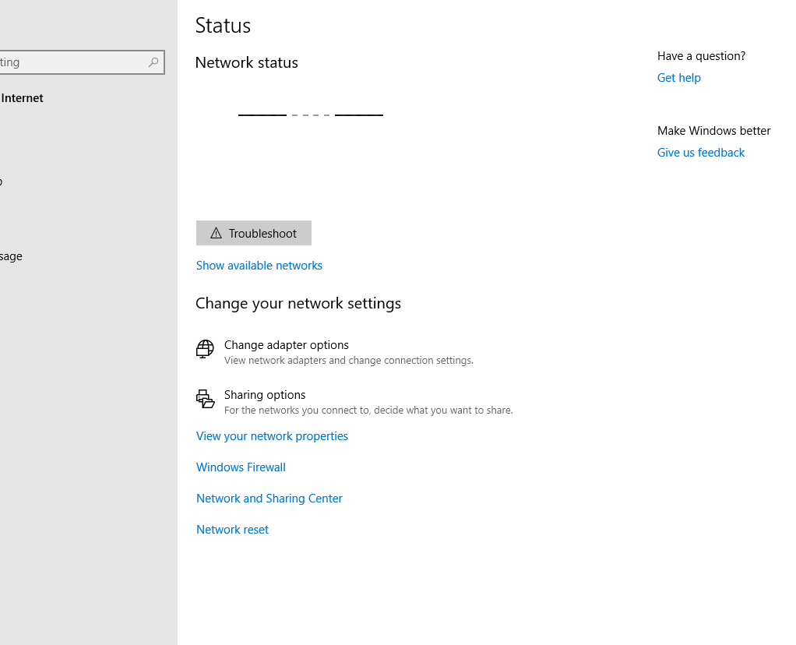Click the Status page title
The width and height of the screenshot is (796, 645).
coord(223,26)
